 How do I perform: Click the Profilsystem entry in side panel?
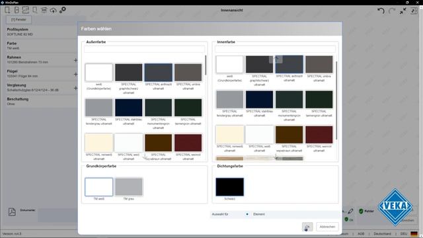(x=41, y=32)
